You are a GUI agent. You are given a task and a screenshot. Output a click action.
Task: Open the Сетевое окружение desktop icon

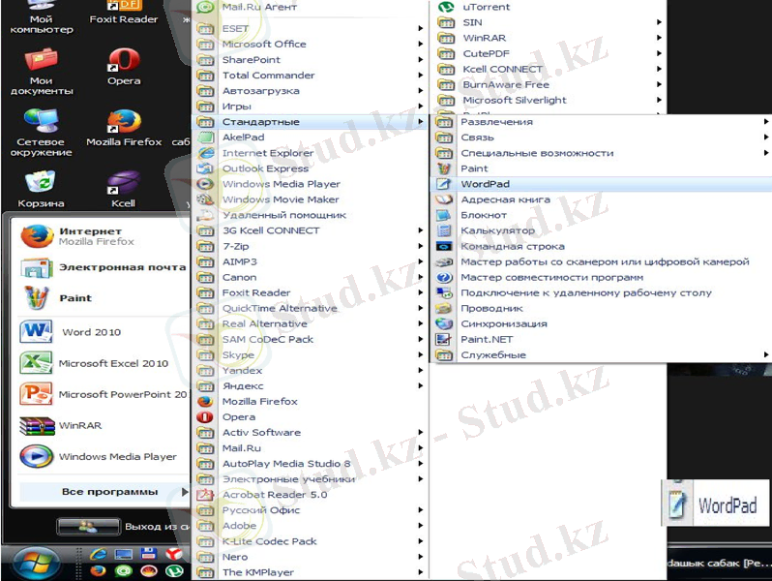(41, 124)
